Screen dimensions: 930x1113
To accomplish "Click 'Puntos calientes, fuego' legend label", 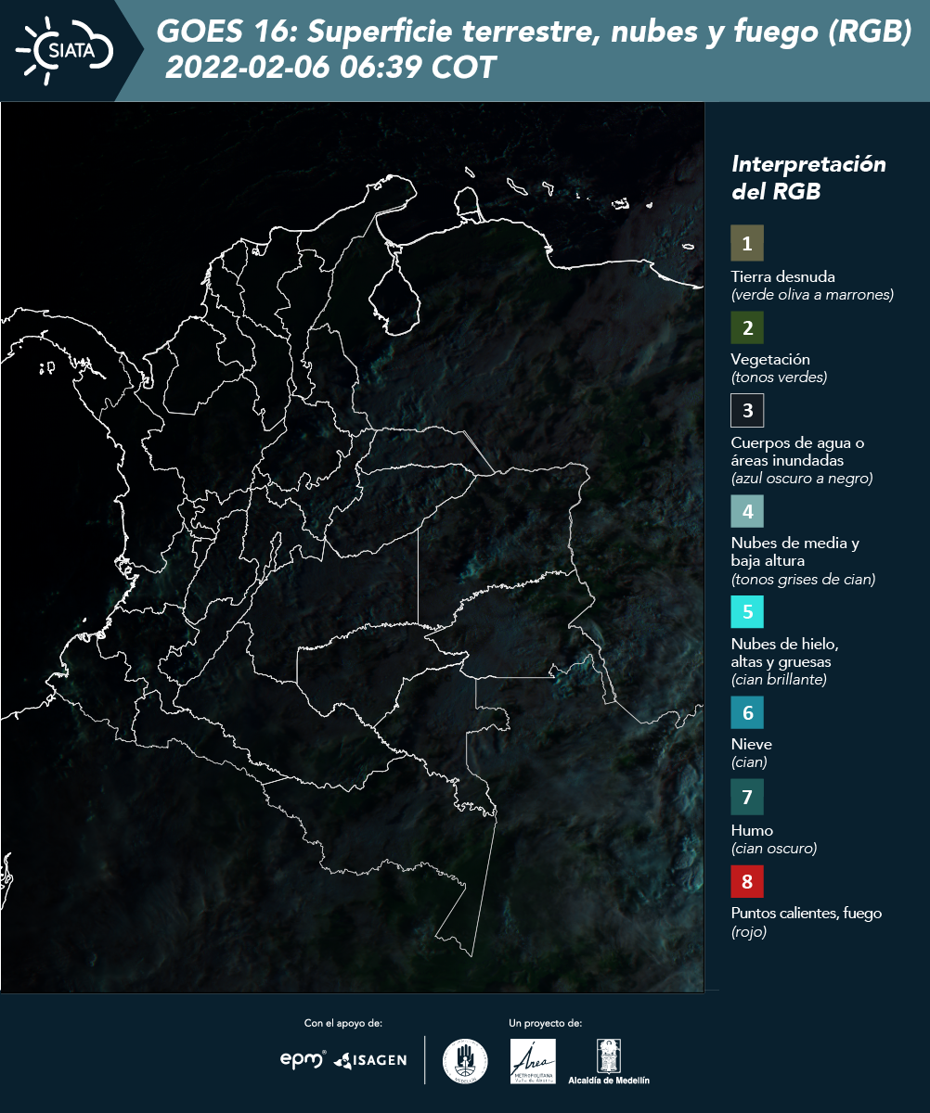I will (x=807, y=914).
